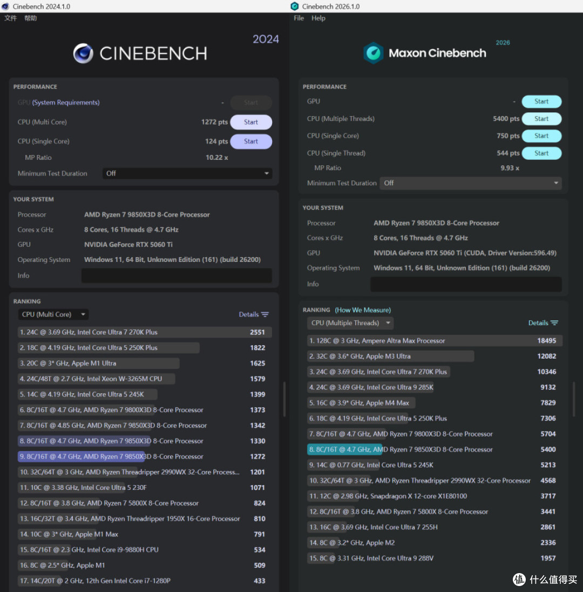Start the CPU (Single Thread) test in Cinebench 2026
Viewport: 583px width, 592px height.
[x=541, y=153]
